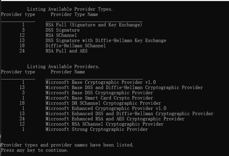The width and height of the screenshot is (229, 156).
Task: Click the 'RSA Full and AES' entry
Action: tap(66, 51)
